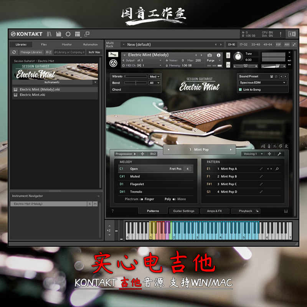This screenshot has width=307, height=307.
Task: Switch to the Automation tab
Action: tap(91, 45)
